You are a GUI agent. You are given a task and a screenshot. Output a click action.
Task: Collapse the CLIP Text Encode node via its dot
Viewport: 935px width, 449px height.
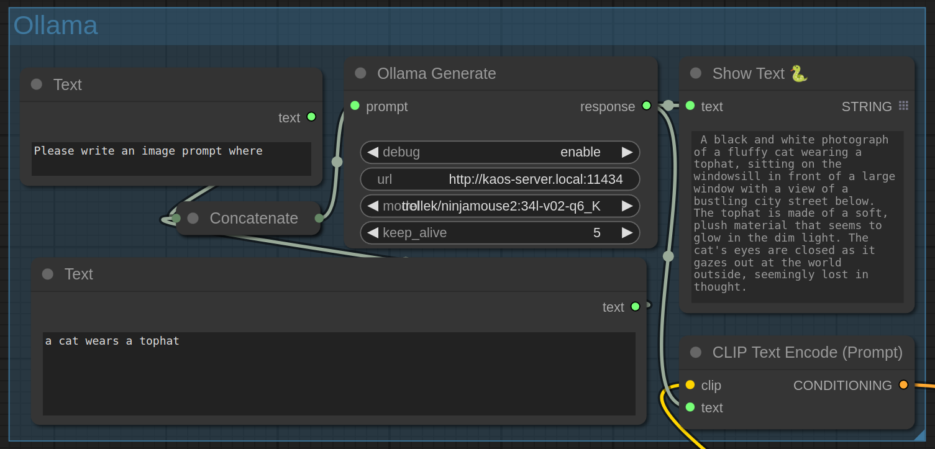point(696,352)
